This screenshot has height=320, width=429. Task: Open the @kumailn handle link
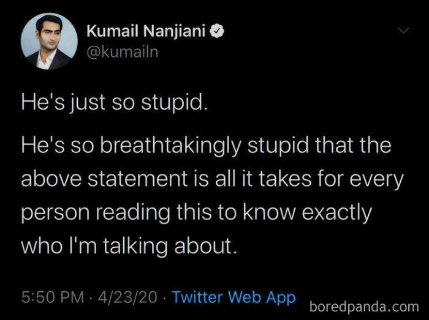123,52
